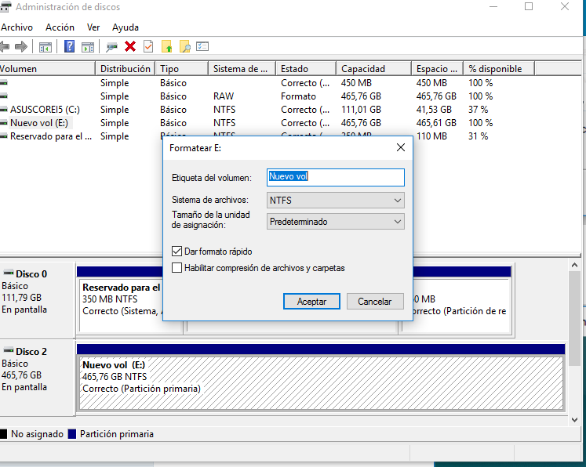Click the 'Etiqueta del volumen' text field
This screenshot has width=586, height=467.
click(x=336, y=177)
